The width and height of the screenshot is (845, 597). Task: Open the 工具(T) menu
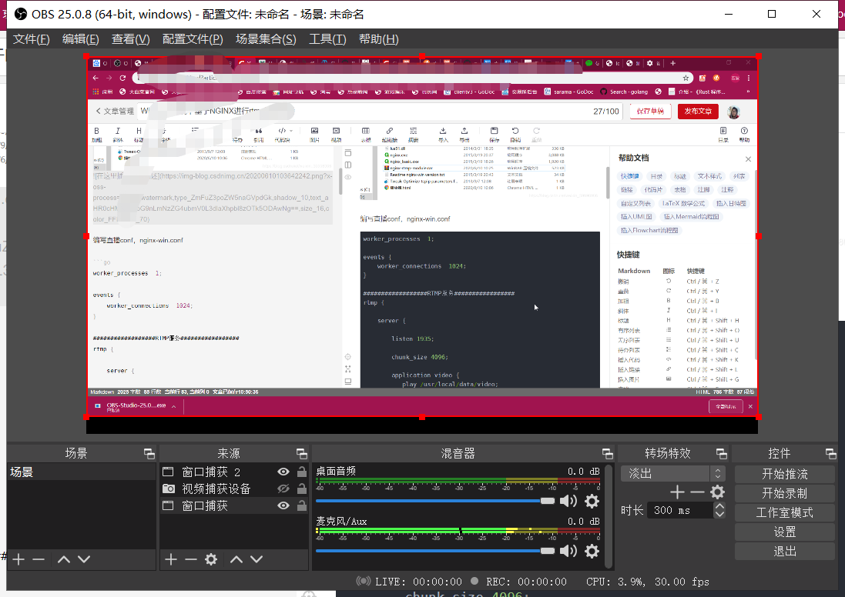pyautogui.click(x=327, y=39)
